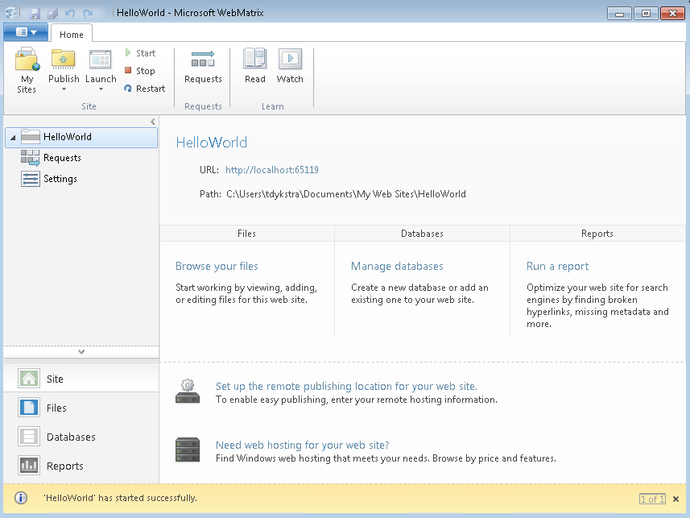The height and width of the screenshot is (518, 690).
Task: Click the Redo icon in the title bar
Action: point(88,13)
